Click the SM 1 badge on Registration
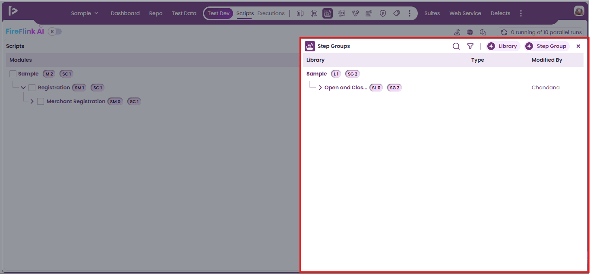The image size is (590, 274). 79,88
